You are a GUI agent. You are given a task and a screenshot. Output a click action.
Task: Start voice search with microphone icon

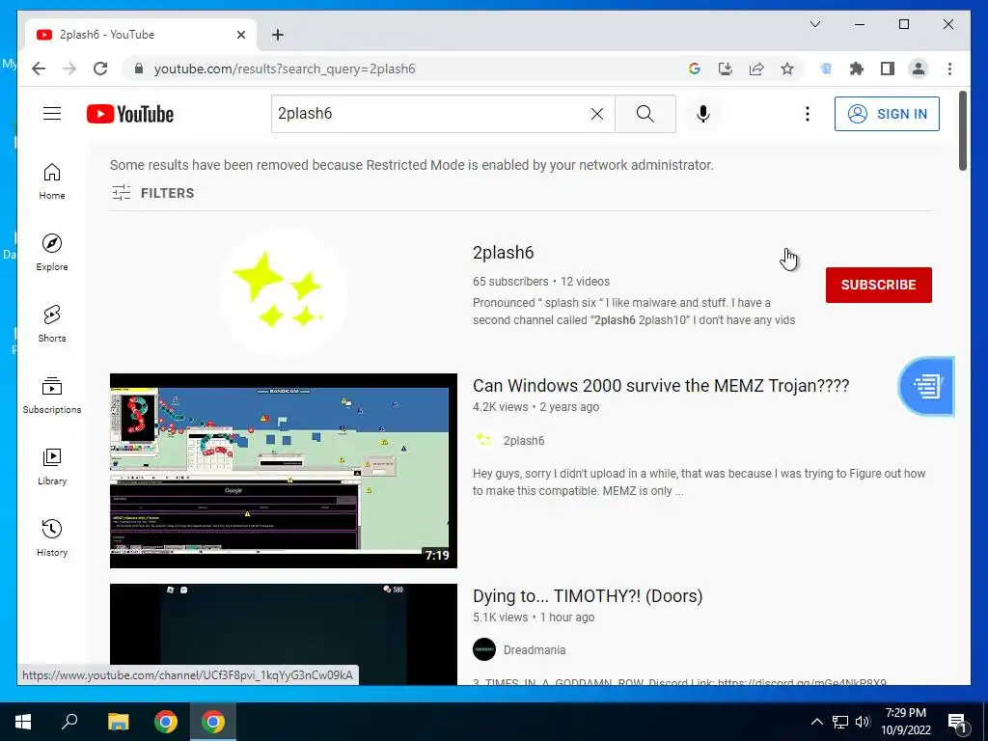click(x=703, y=114)
